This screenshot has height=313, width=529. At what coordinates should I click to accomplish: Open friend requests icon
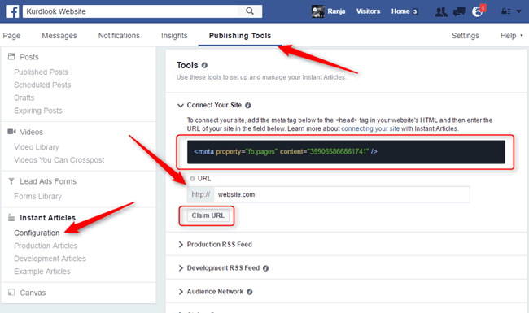(441, 12)
